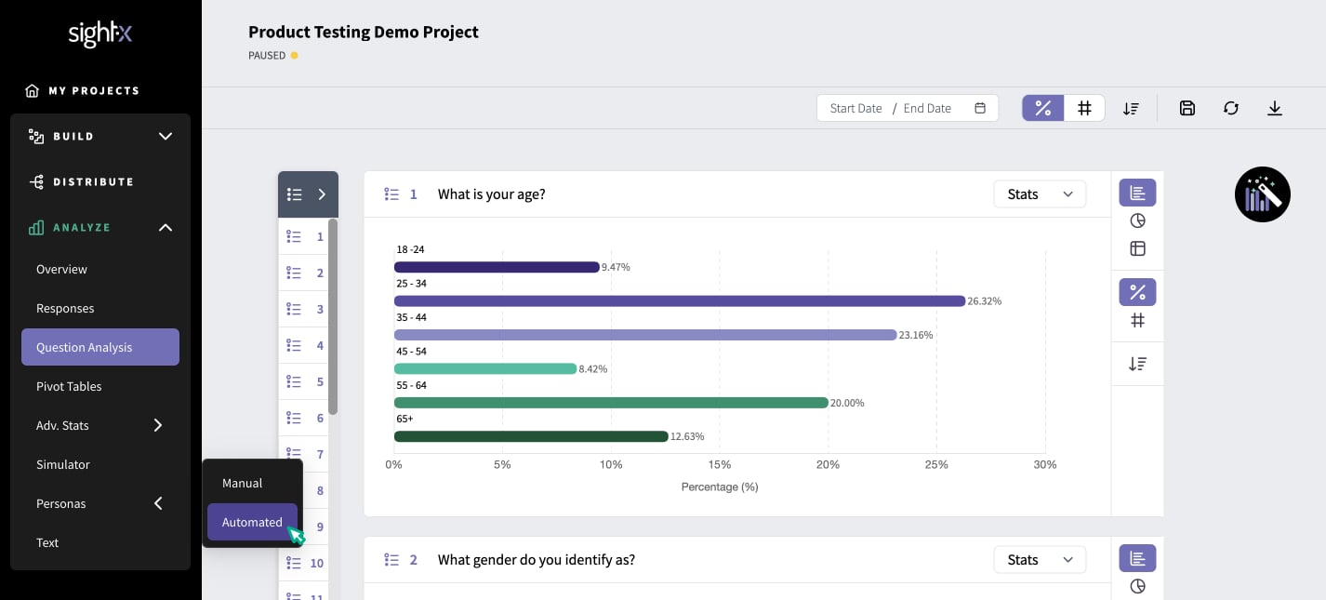Click the magic wand chart assistant icon
This screenshot has width=1326, height=600.
(x=1262, y=194)
